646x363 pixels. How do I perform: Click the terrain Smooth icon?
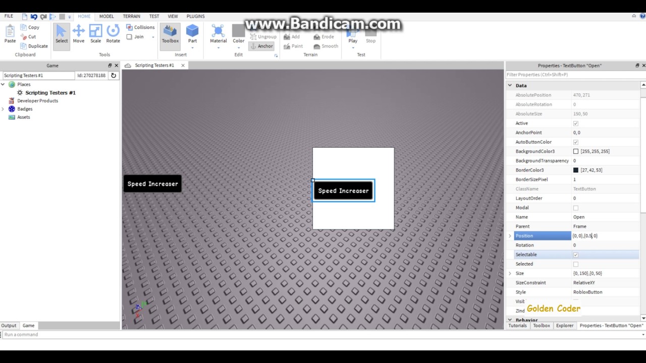316,46
